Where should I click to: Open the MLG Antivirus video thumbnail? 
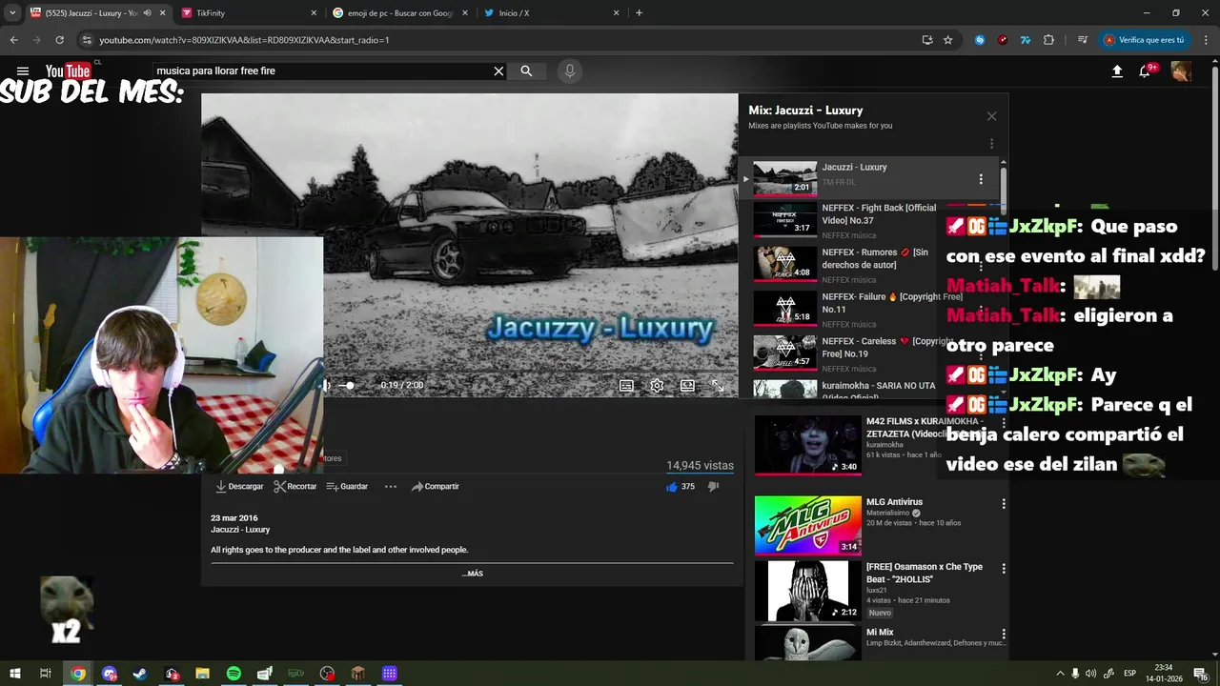808,525
